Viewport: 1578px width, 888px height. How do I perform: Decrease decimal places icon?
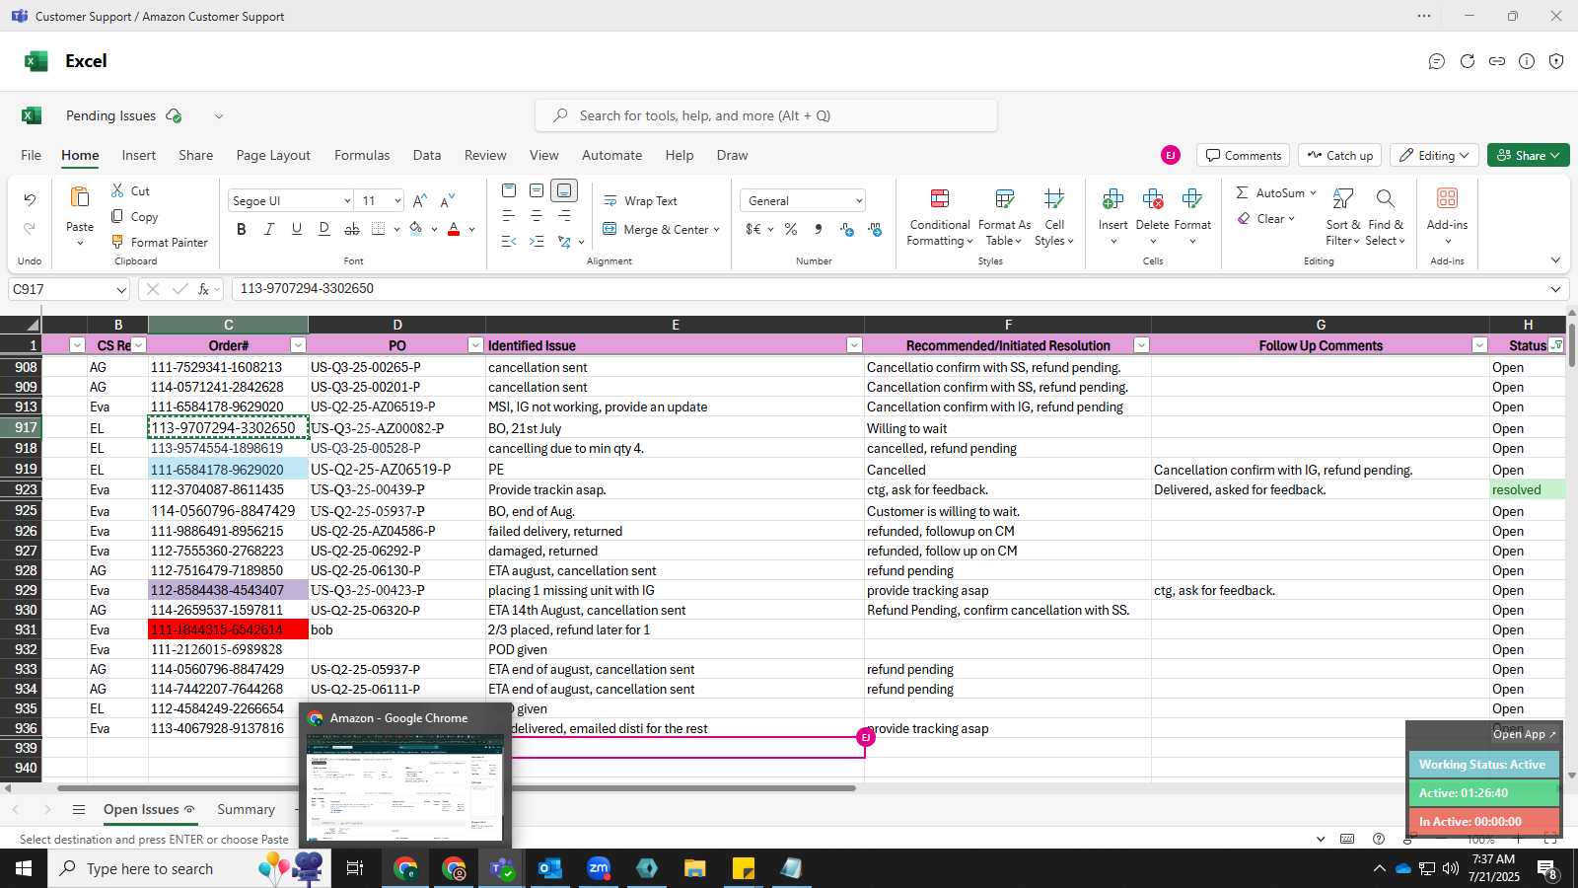(875, 229)
